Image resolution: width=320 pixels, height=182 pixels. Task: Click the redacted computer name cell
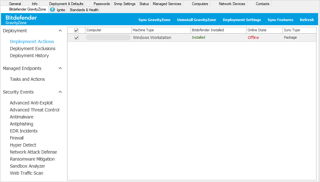[108, 37]
